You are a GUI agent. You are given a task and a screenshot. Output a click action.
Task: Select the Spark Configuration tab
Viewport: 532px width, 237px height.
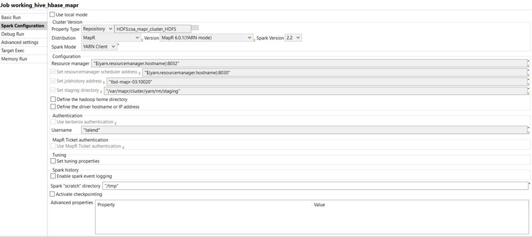(23, 26)
